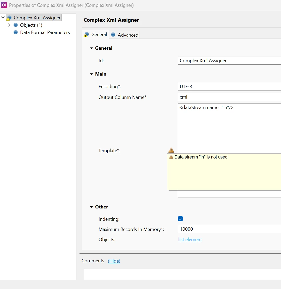Switch to the General tab
This screenshot has height=289, width=281.
pyautogui.click(x=96, y=35)
